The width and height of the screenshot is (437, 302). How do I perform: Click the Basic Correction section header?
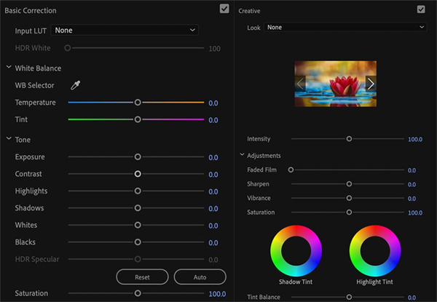(31, 11)
